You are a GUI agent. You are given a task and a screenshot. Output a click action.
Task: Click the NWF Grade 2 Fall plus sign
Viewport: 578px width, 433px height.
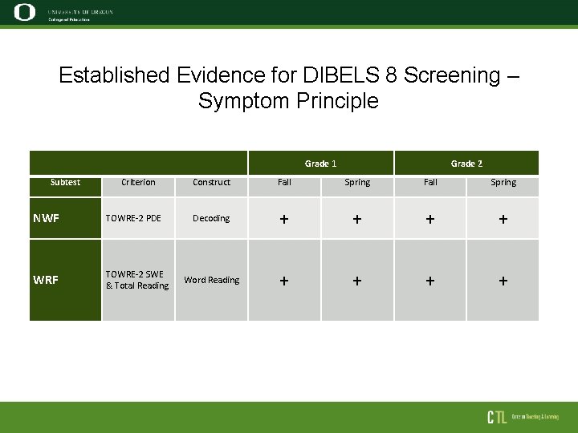coord(429,219)
